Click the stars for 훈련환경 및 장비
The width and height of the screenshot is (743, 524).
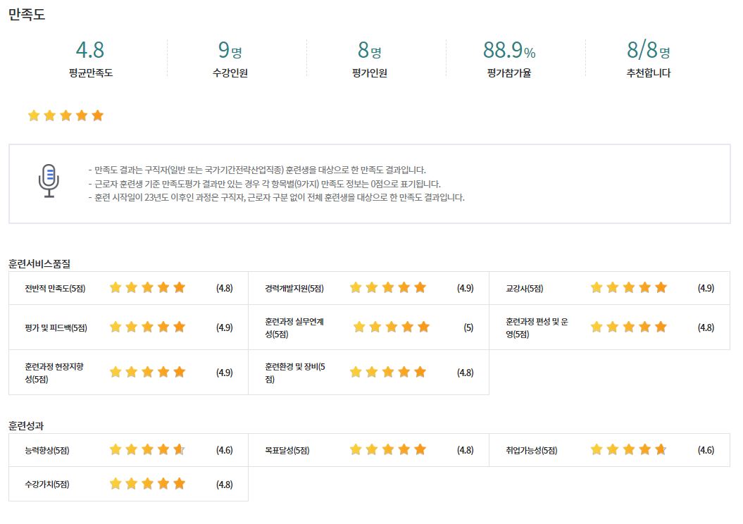pos(388,373)
